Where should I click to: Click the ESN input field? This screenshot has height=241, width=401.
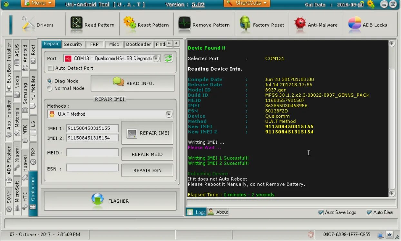(x=93, y=168)
